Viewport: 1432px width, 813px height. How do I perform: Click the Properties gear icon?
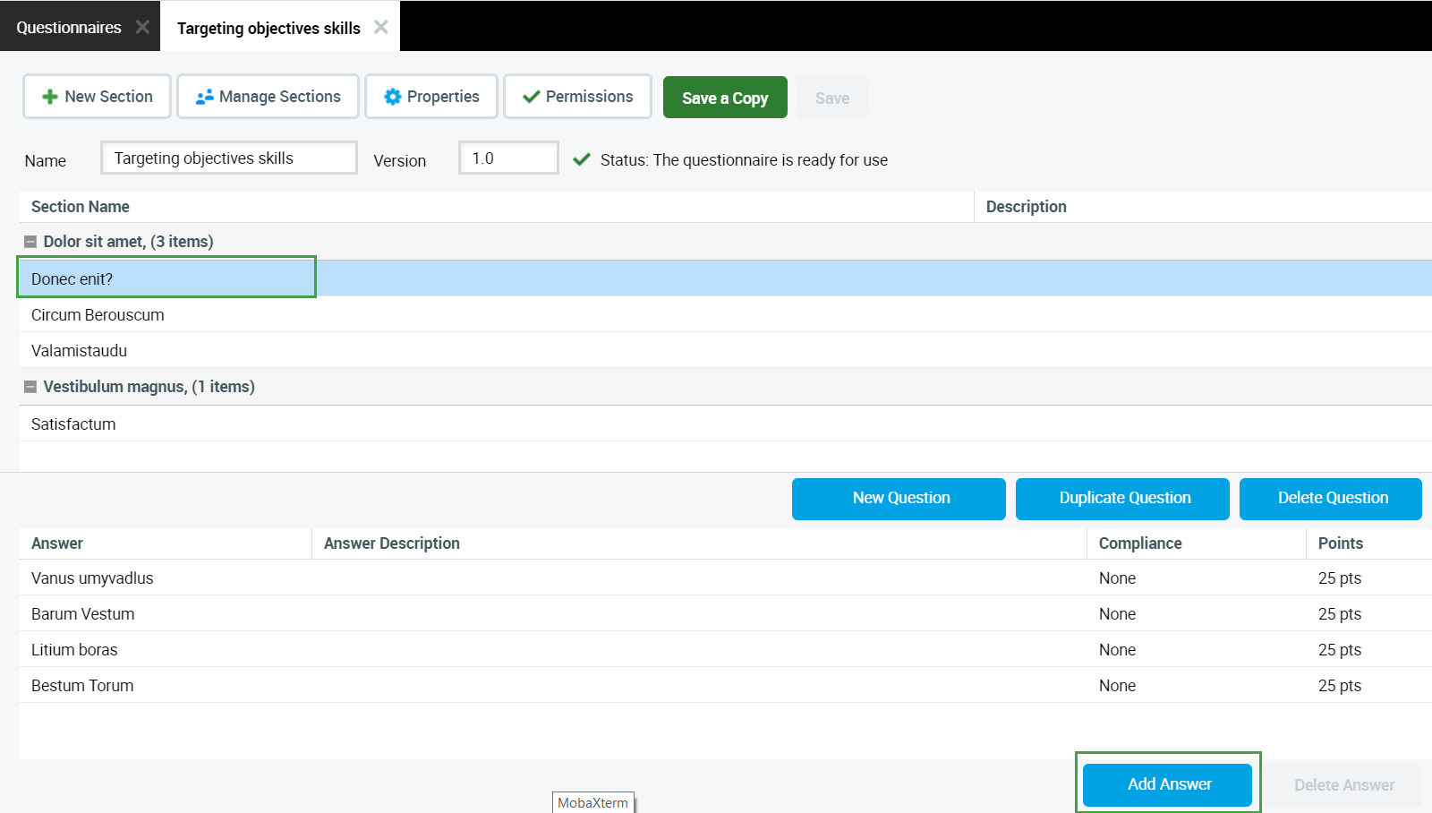[x=392, y=97]
